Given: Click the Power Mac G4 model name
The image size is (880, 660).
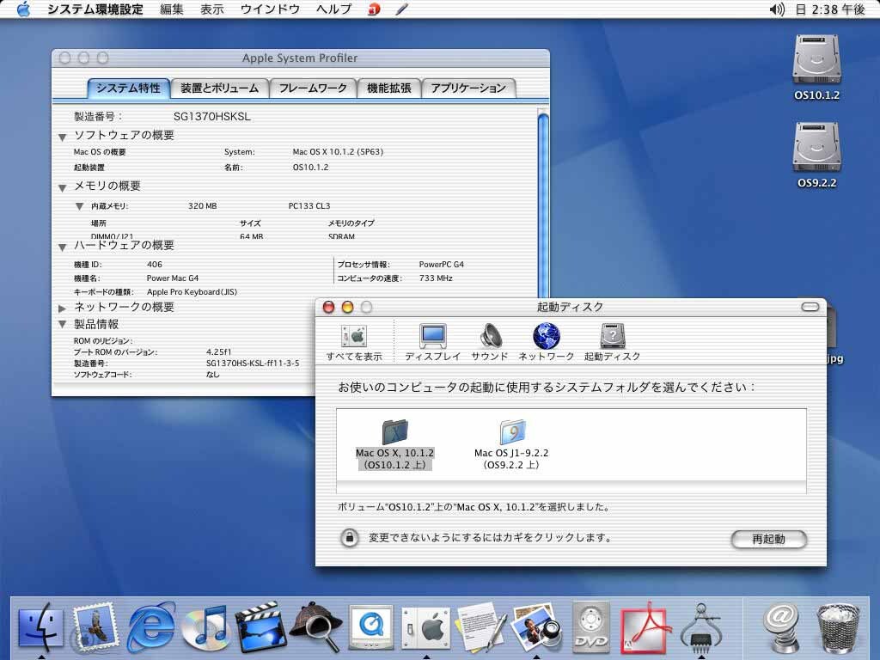Looking at the screenshot, I should tap(172, 278).
